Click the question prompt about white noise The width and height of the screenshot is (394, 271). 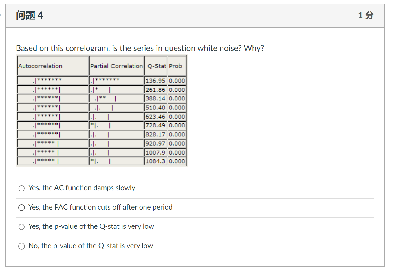coord(140,48)
